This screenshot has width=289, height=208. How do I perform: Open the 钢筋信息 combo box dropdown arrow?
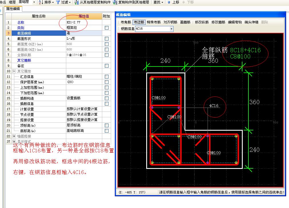tap(171, 29)
